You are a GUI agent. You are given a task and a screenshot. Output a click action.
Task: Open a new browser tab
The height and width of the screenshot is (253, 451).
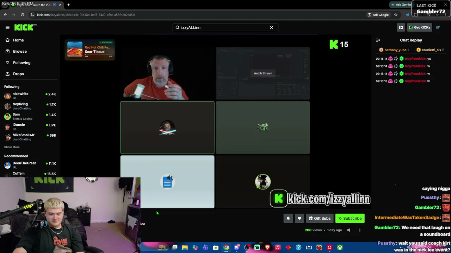68,5
